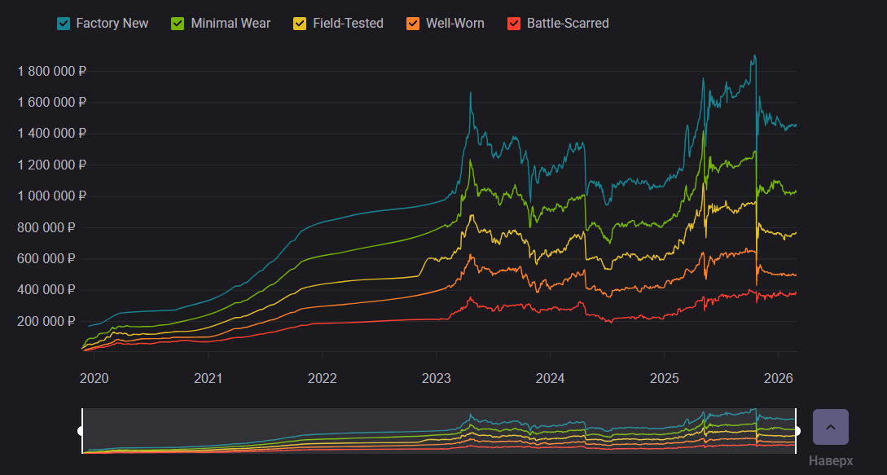Toggle the red Battle-Scarred checkbox

coord(514,24)
